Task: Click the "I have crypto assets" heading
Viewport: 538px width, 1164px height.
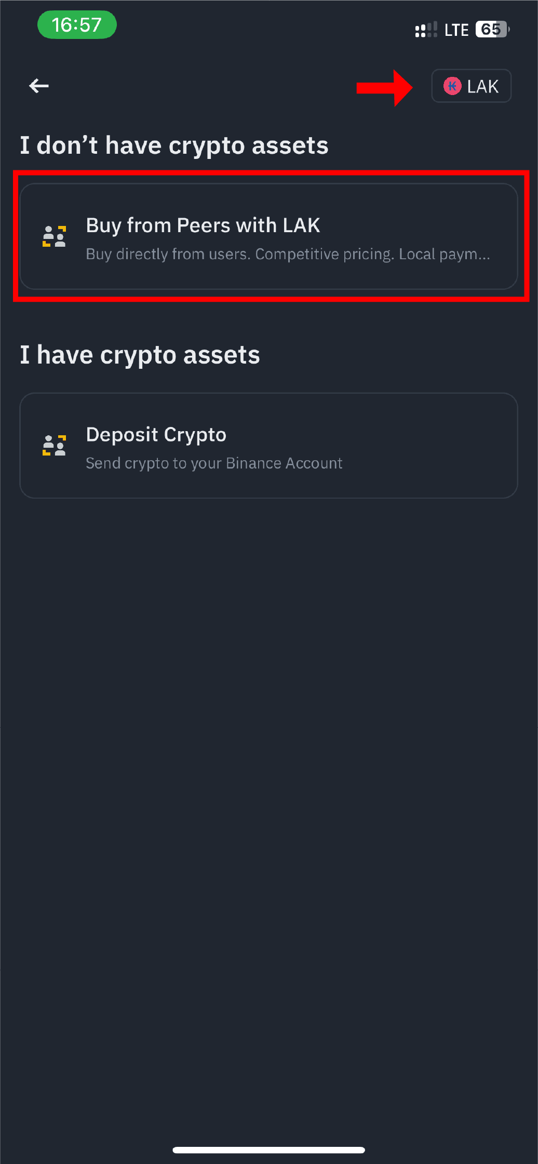Action: (140, 355)
